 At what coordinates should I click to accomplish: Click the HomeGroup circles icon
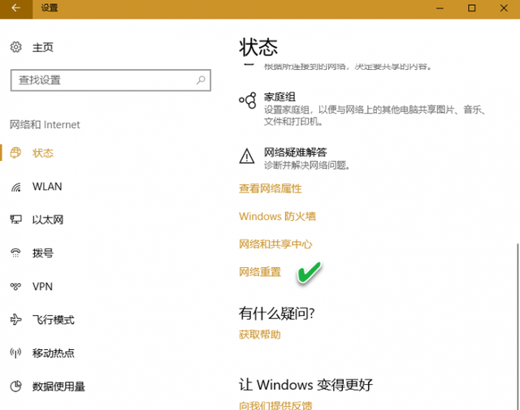coord(248,101)
